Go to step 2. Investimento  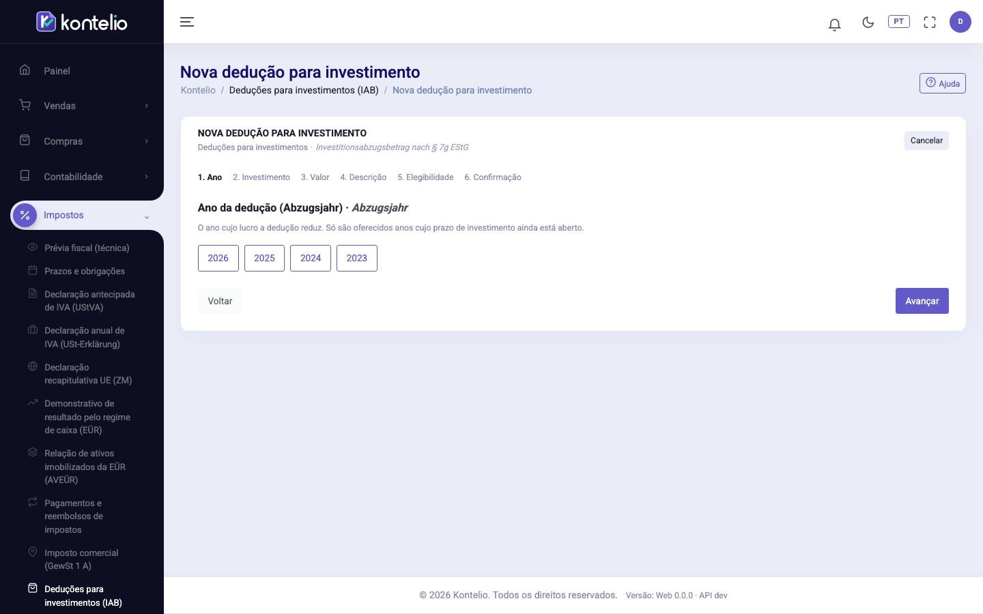click(261, 177)
